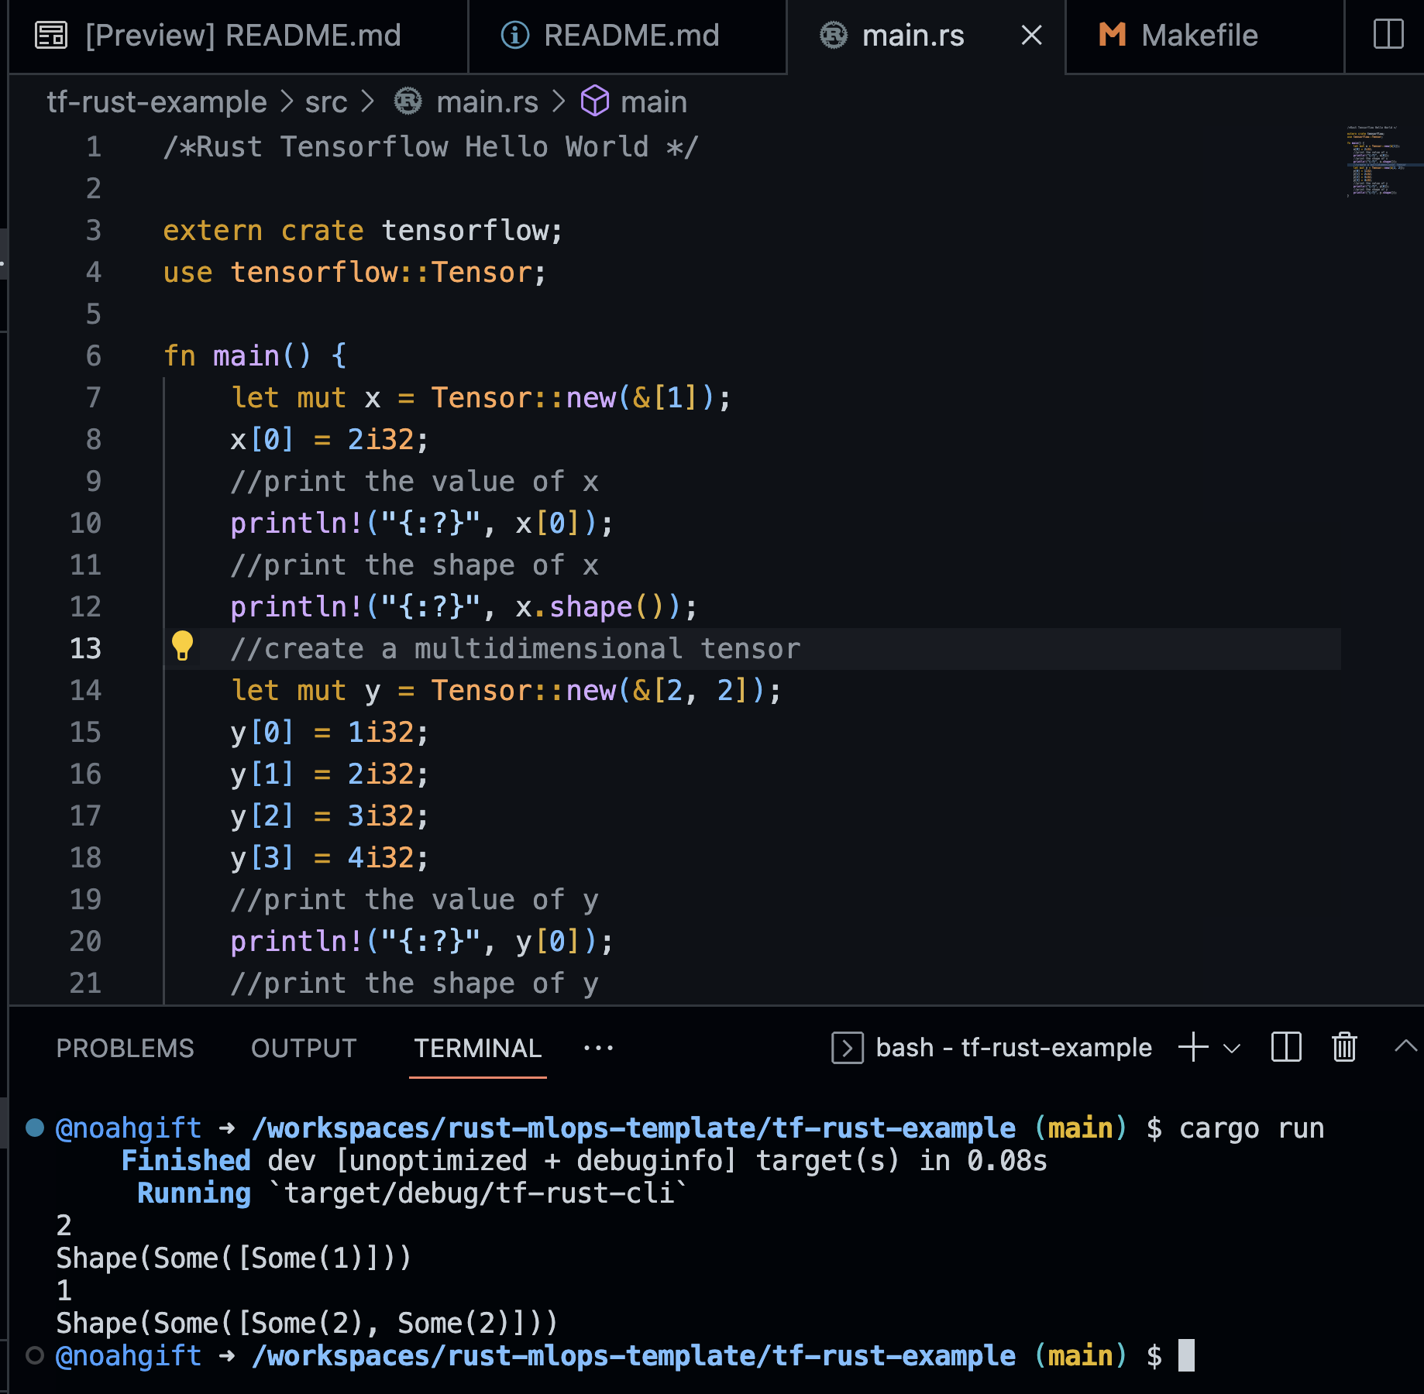Click "println!("{:?}", x.shape());" line
This screenshot has height=1394, width=1424.
point(463,607)
